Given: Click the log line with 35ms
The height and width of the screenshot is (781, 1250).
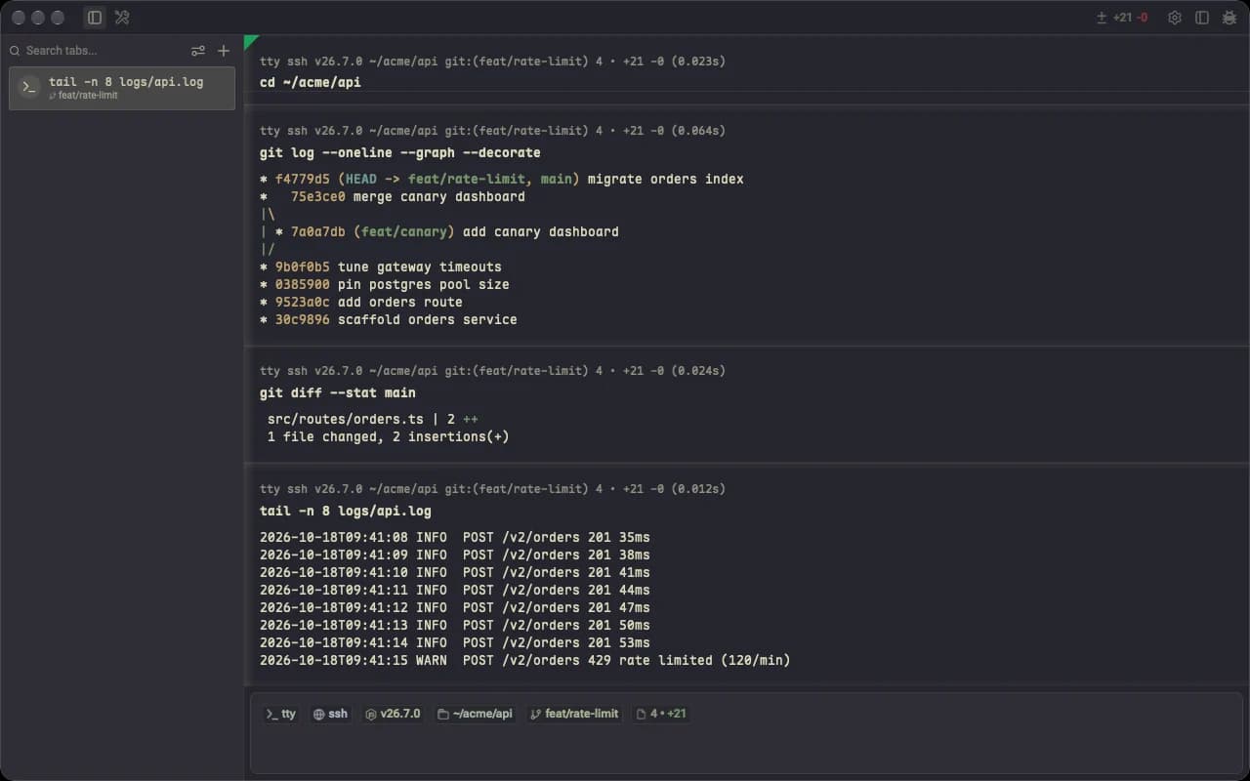Looking at the screenshot, I should click(x=455, y=537).
